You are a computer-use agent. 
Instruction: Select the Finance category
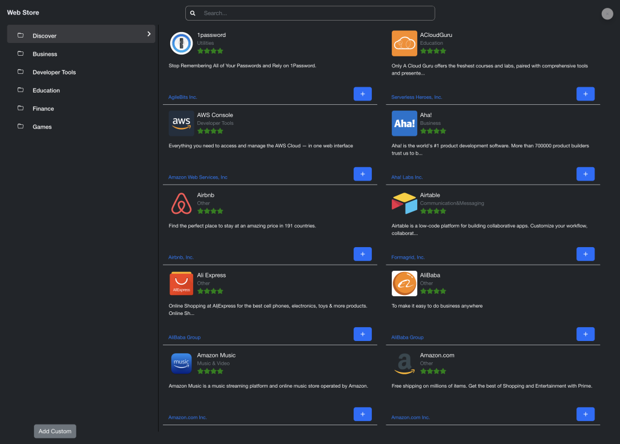tap(81, 108)
